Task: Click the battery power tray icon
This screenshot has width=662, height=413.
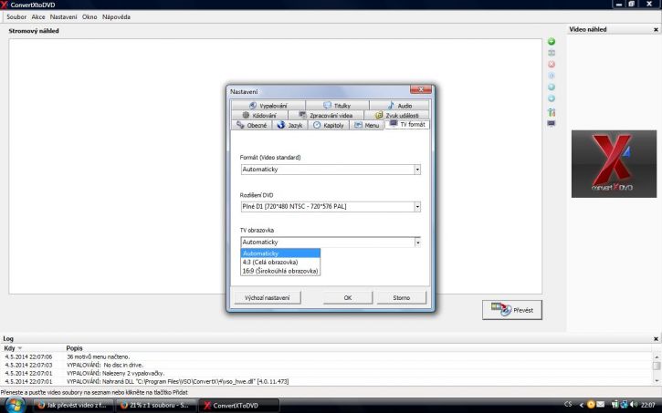Action: pyautogui.click(x=615, y=405)
